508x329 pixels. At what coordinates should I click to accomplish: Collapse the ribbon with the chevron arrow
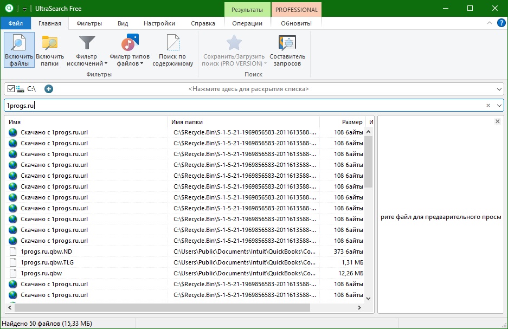(x=490, y=23)
